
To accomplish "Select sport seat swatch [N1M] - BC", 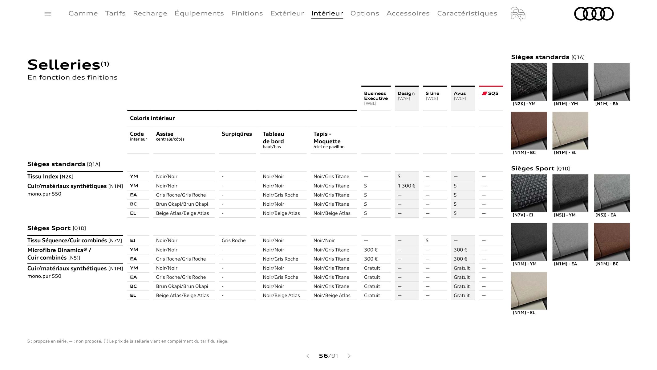I will [x=611, y=242].
